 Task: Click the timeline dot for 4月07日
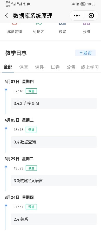pyautogui.click(x=6, y=90)
